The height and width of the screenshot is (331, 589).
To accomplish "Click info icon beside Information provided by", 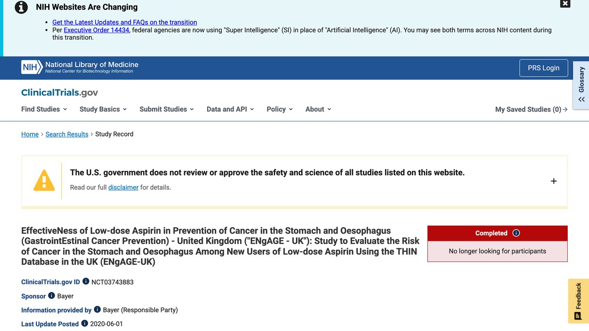I will click(97, 309).
